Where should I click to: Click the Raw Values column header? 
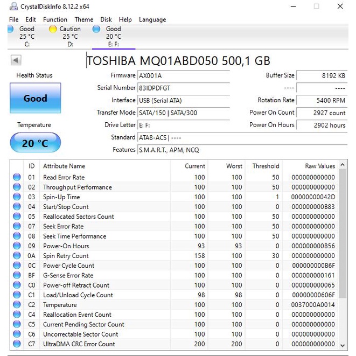(x=319, y=166)
